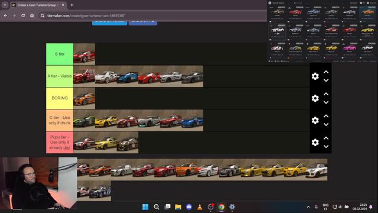
Task: Select the gray car in A tier row
Action: click(x=193, y=76)
